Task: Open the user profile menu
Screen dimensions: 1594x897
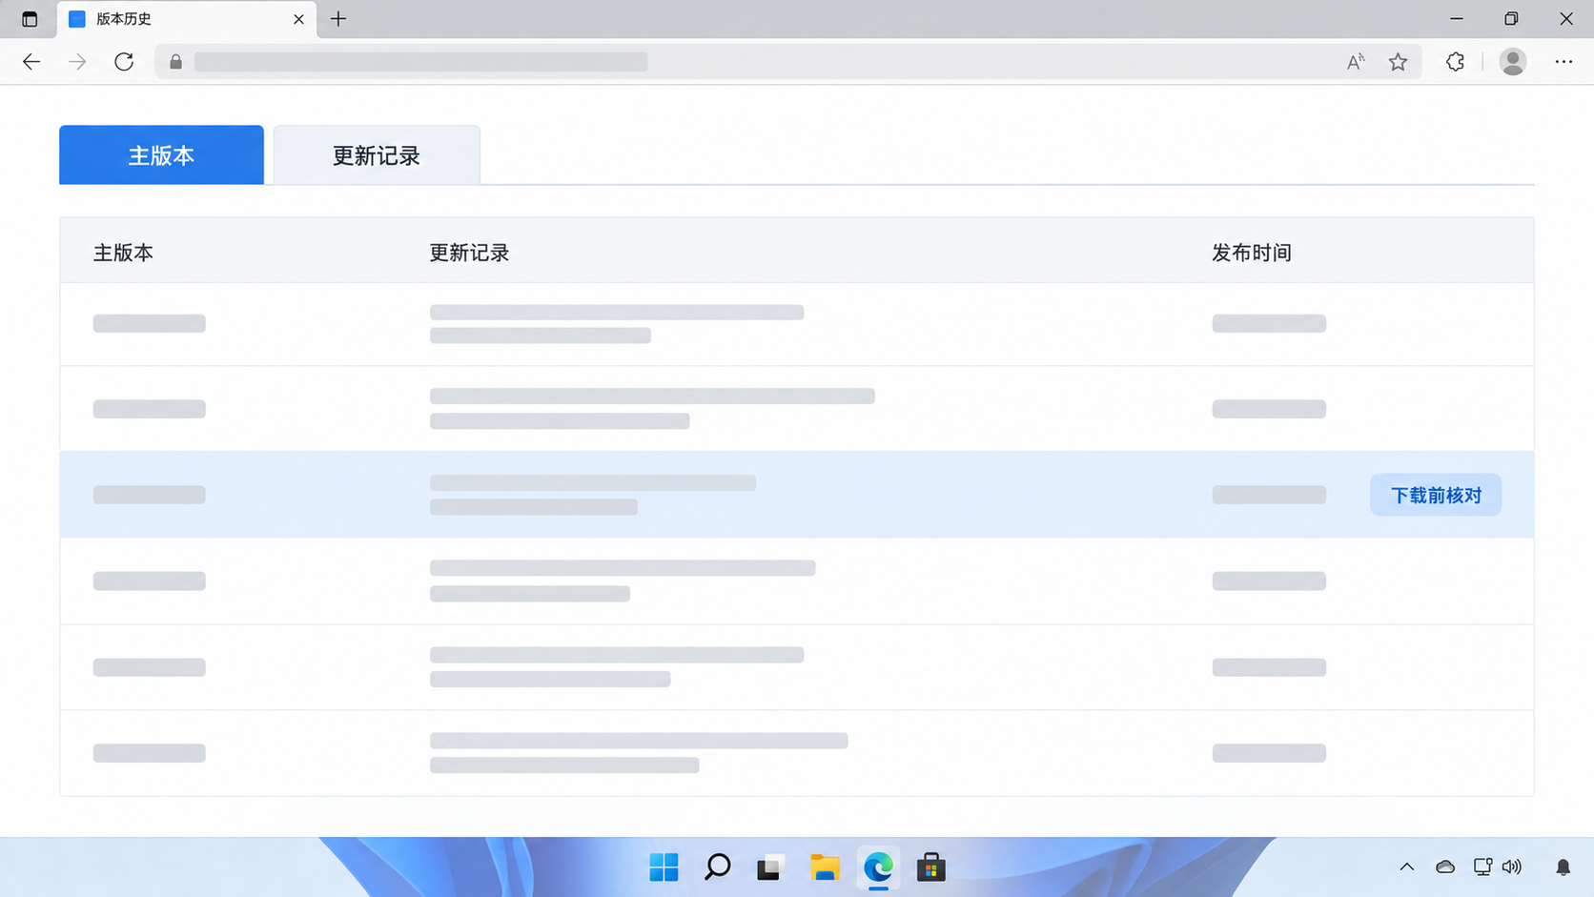Action: tap(1513, 62)
